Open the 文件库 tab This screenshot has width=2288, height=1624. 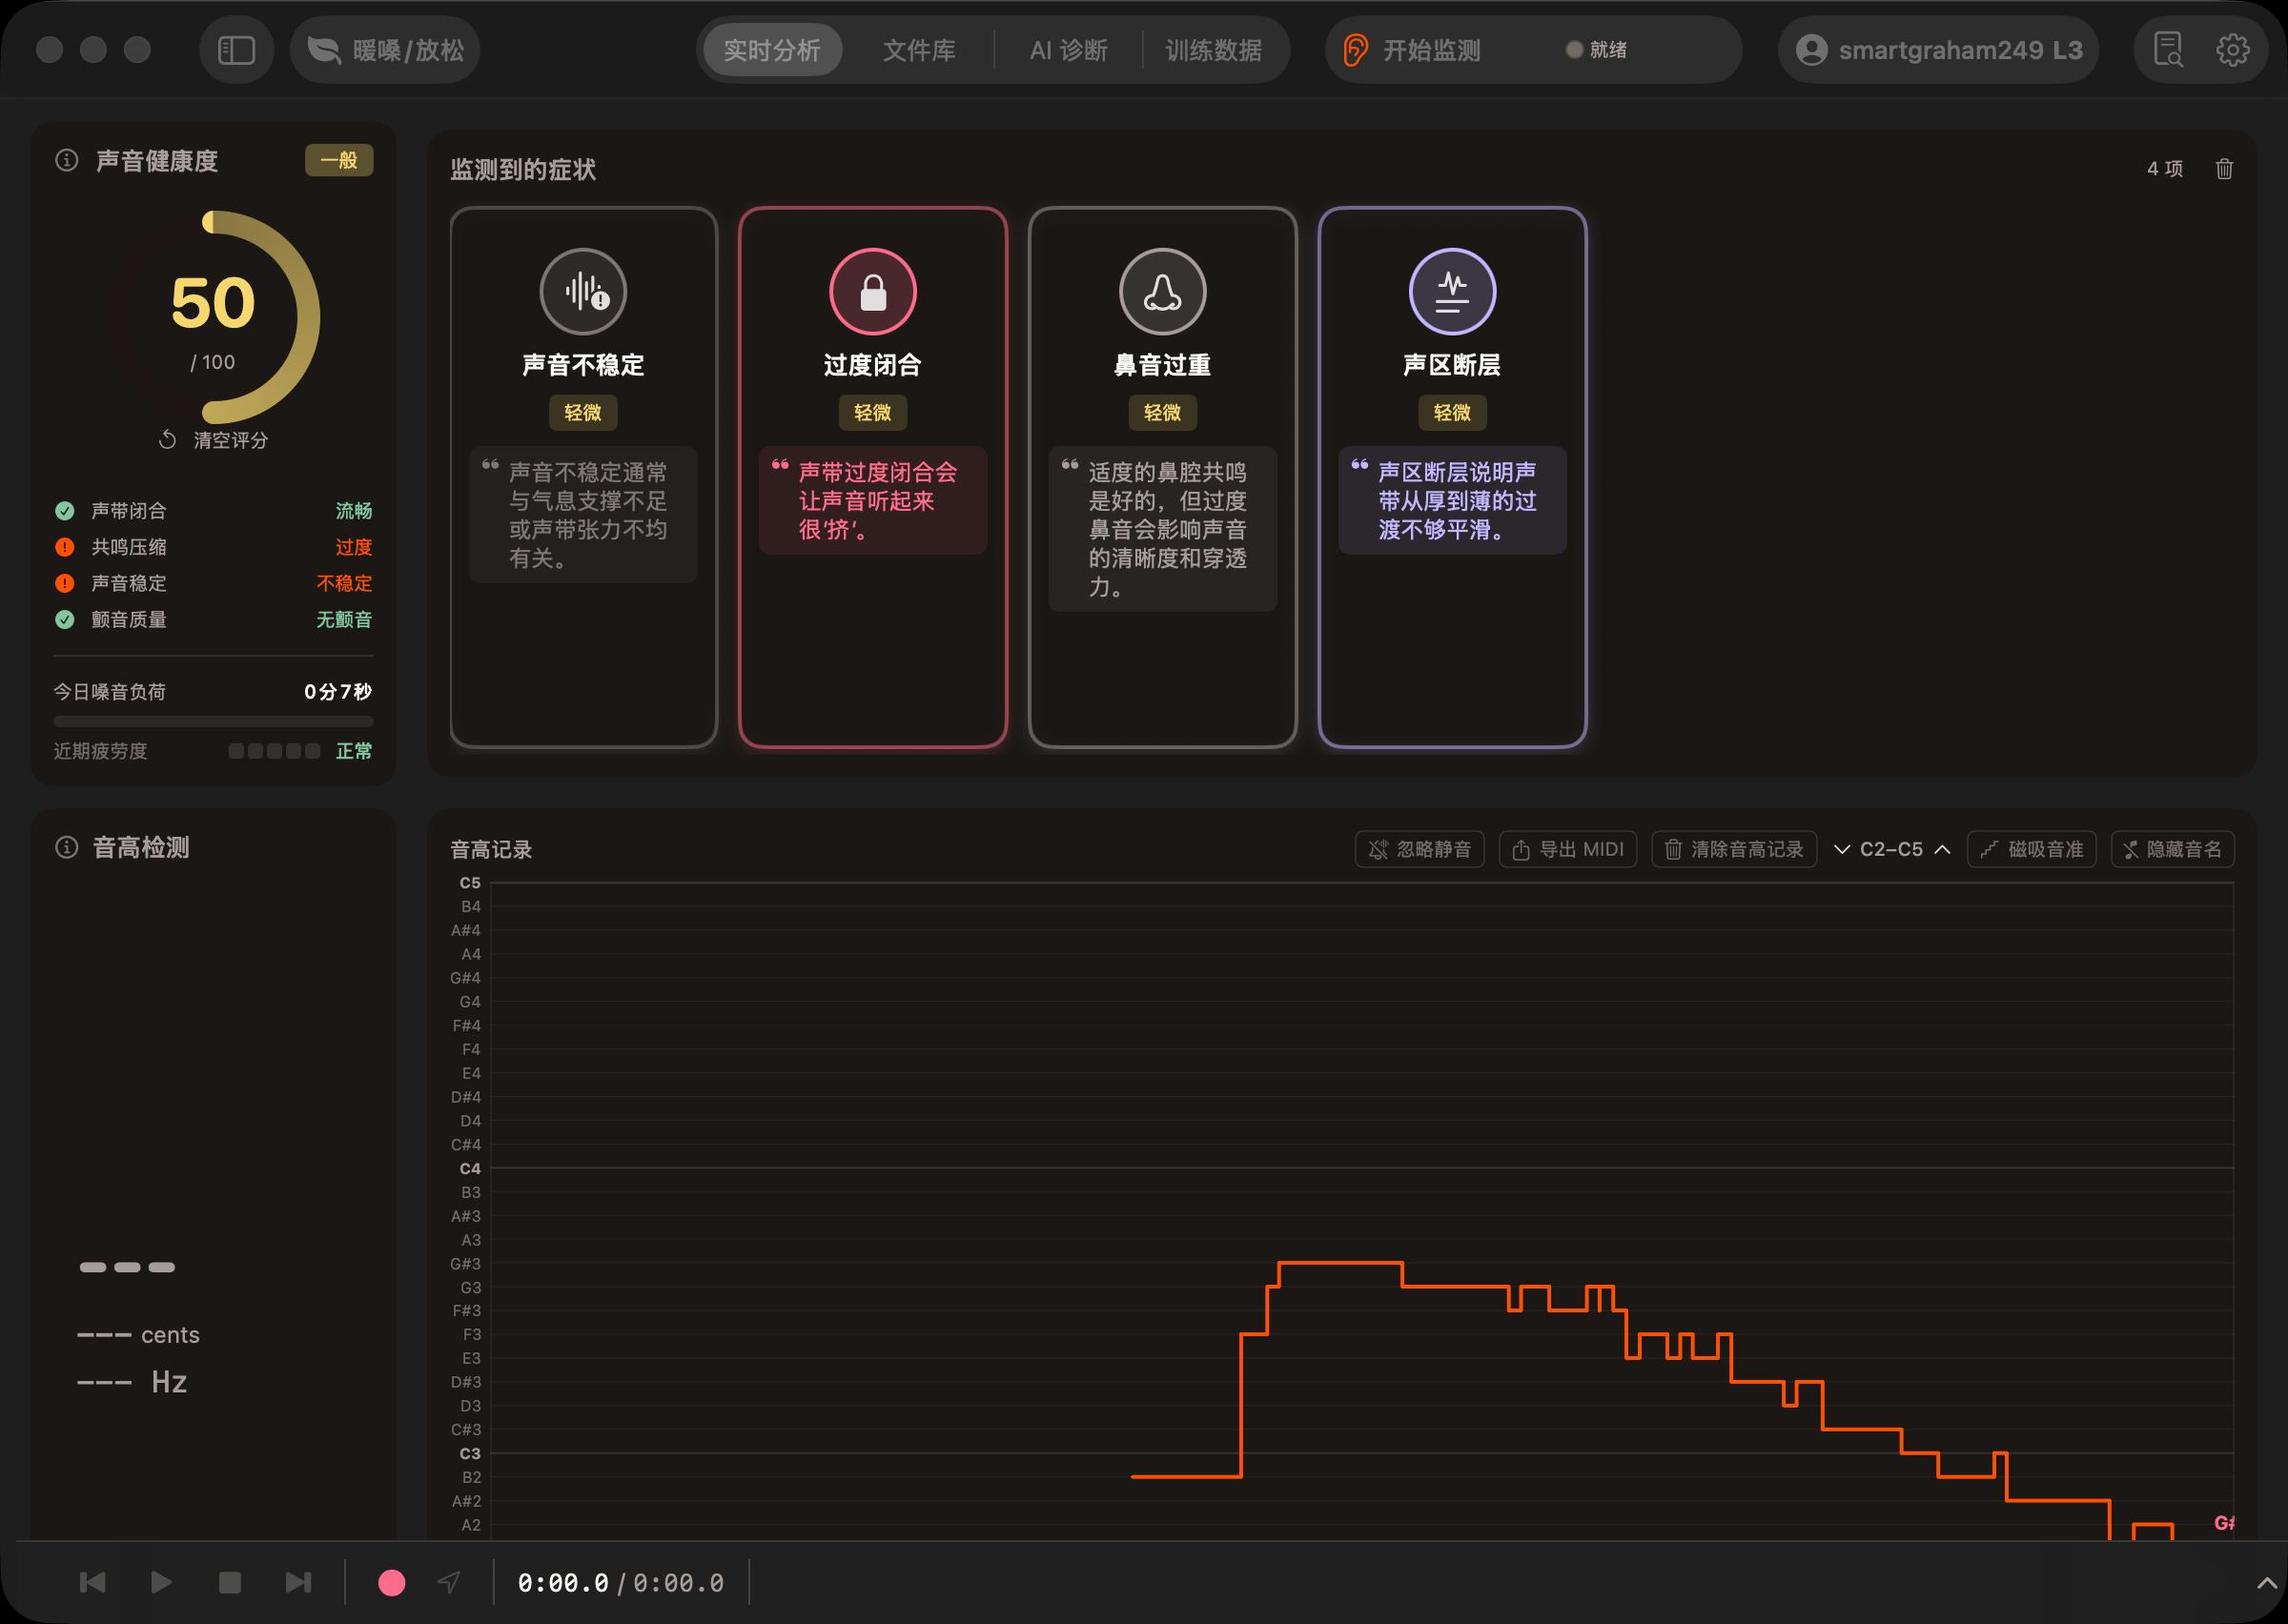click(918, 50)
